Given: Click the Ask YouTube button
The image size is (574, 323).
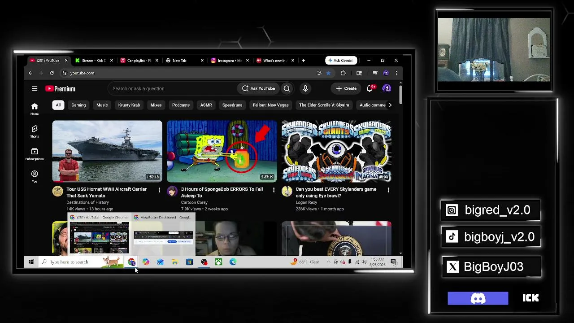Looking at the screenshot, I should click(x=259, y=88).
